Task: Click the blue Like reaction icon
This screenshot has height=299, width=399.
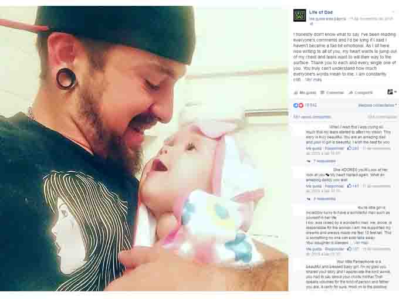Action: pyautogui.click(x=296, y=106)
